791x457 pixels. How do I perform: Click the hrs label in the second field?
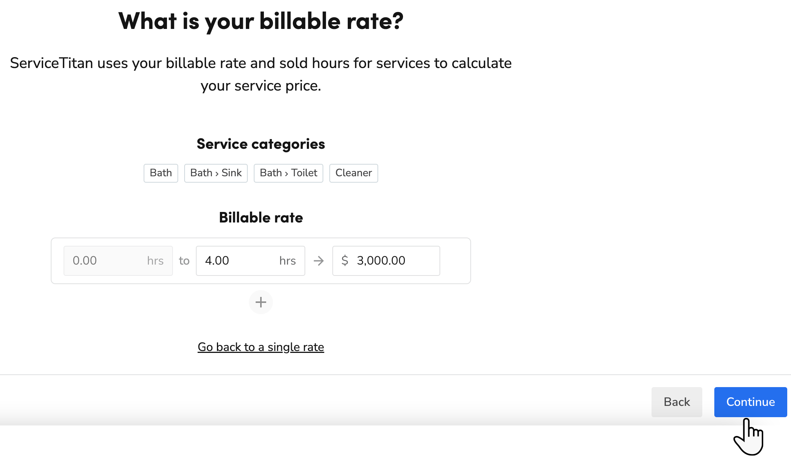(x=287, y=260)
